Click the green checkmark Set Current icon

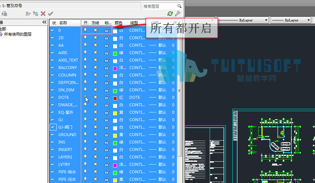pos(51,14)
